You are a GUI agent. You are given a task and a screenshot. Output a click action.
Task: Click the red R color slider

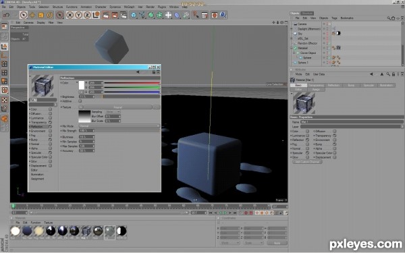click(132, 83)
